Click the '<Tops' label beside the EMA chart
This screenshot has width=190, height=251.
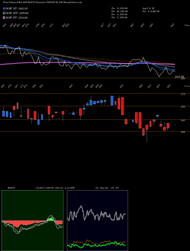[187, 25]
